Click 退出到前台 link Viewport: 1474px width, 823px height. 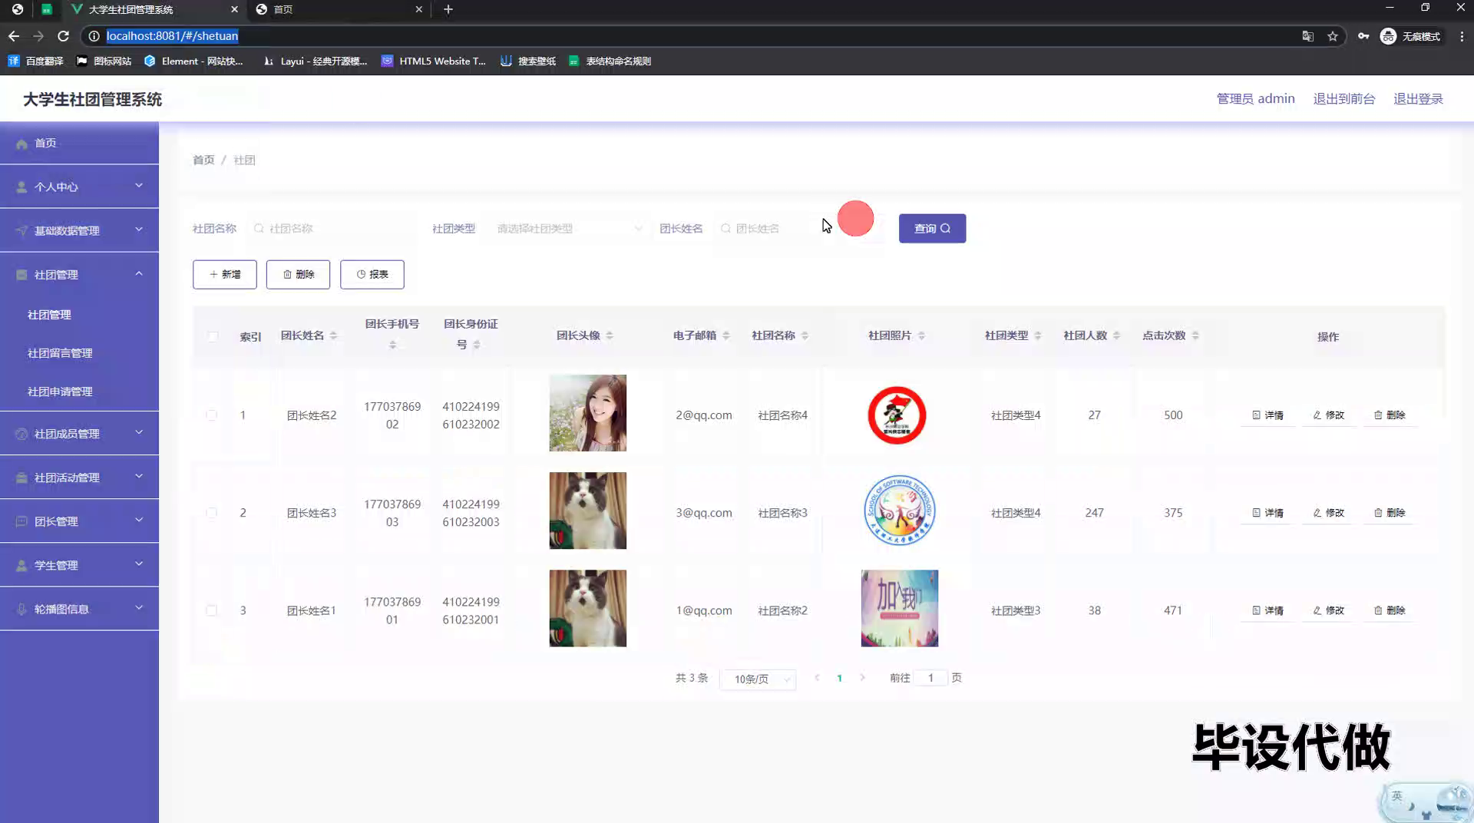click(1343, 98)
